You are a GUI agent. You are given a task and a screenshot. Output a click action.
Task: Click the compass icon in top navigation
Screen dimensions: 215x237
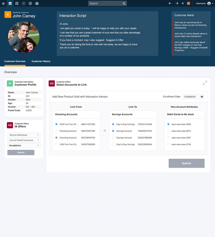pyautogui.click(x=24, y=3)
